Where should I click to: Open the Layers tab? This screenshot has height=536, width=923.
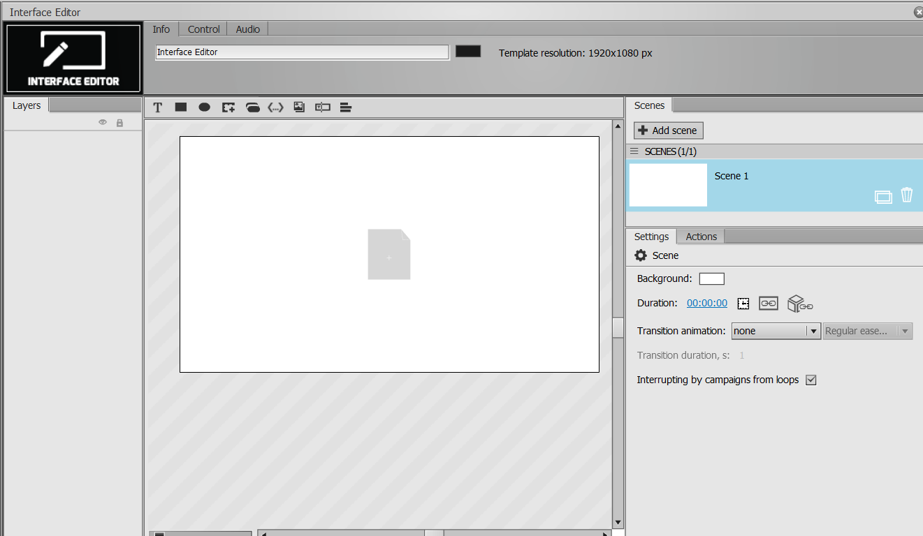click(27, 105)
